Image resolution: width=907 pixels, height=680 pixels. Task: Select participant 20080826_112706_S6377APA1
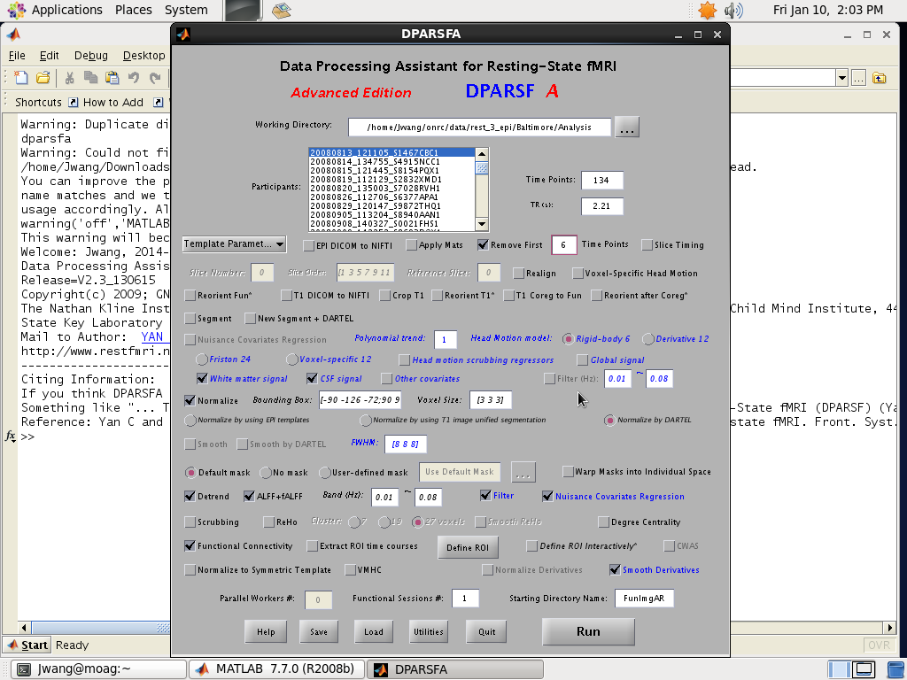pyautogui.click(x=392, y=197)
